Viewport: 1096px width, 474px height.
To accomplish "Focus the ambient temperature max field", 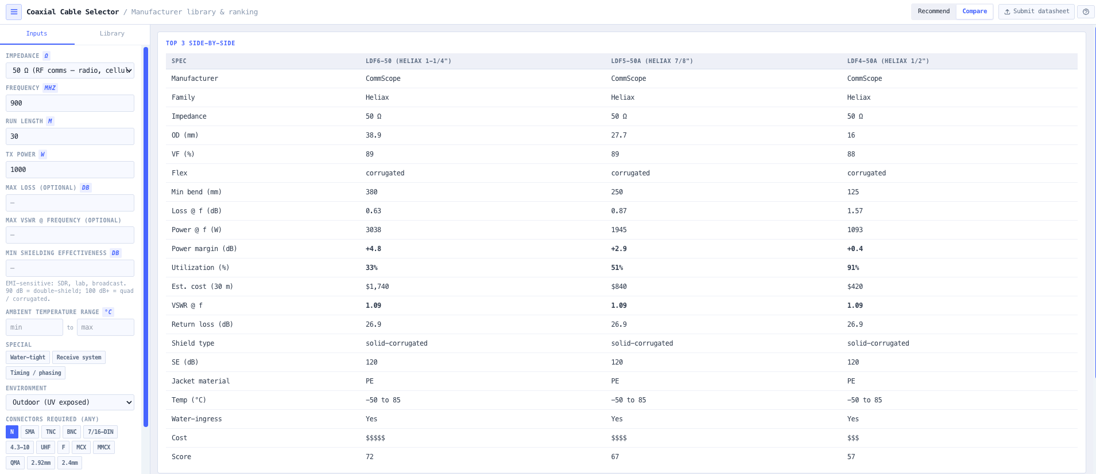I will coord(106,327).
